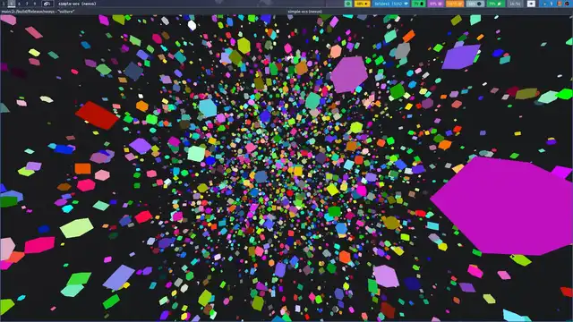Click the white tray icon after the clock

click(x=531, y=4)
